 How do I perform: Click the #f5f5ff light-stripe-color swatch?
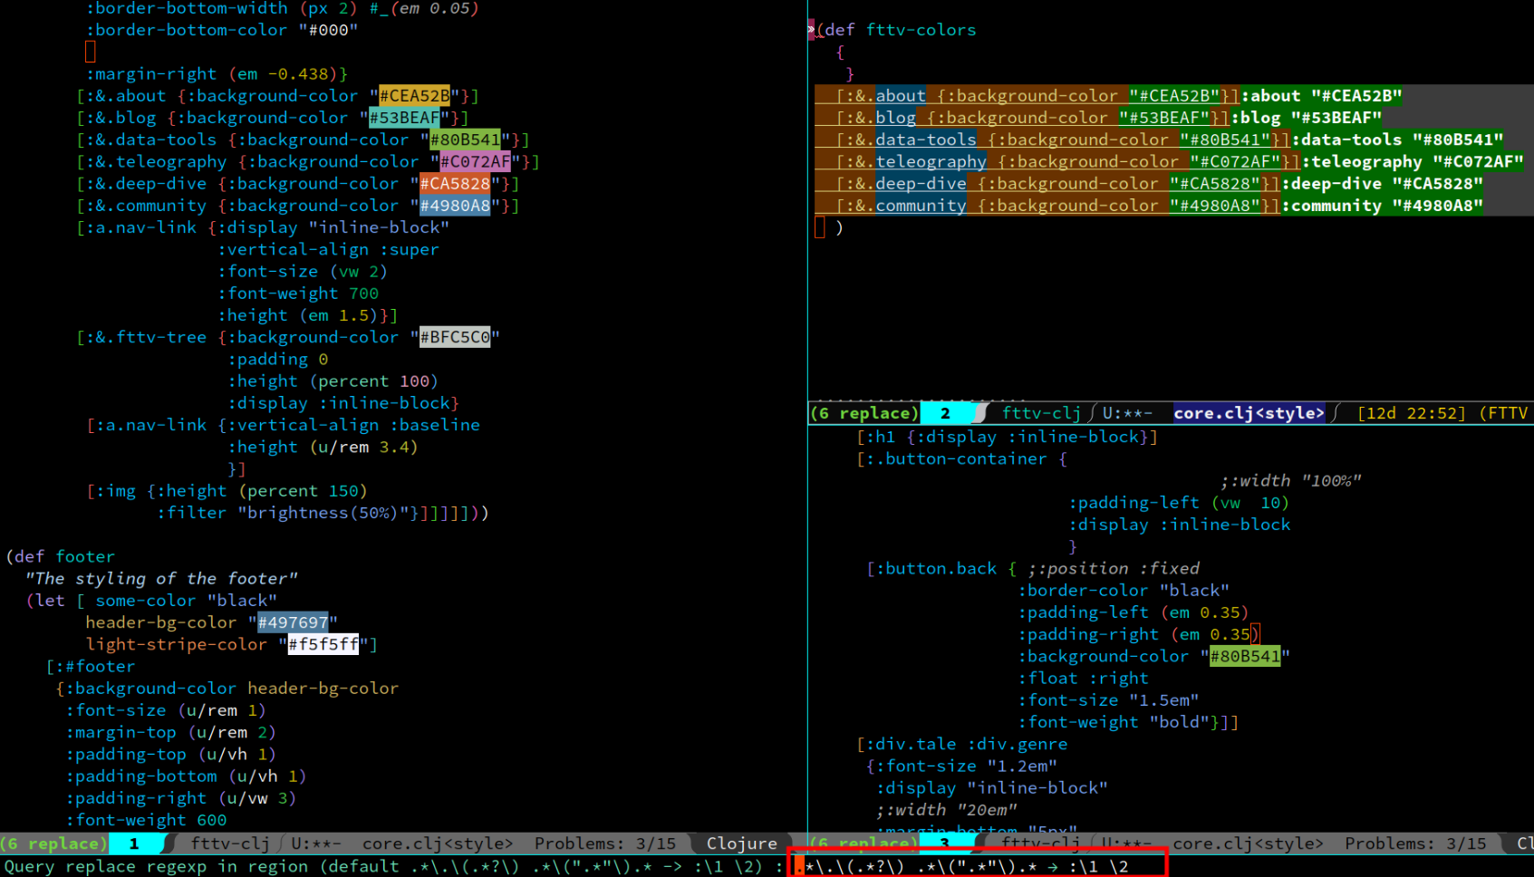click(x=323, y=644)
